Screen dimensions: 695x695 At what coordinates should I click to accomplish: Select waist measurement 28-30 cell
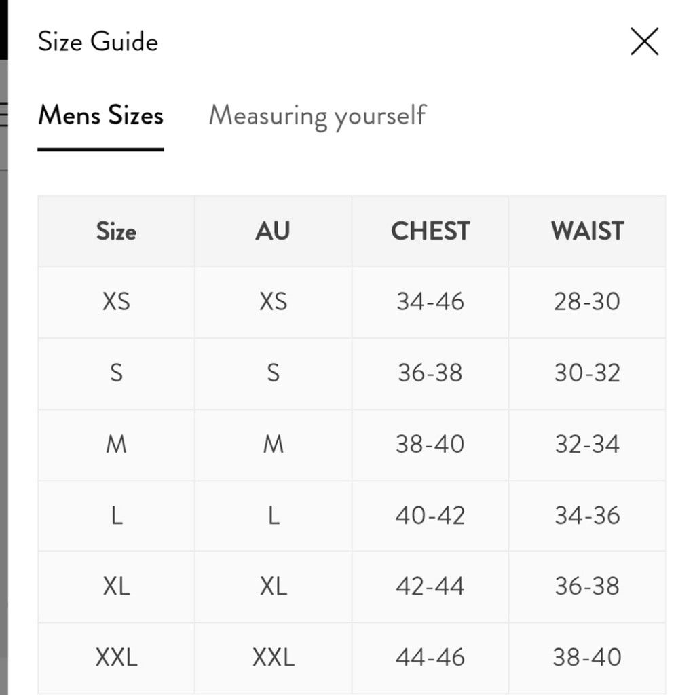(587, 302)
